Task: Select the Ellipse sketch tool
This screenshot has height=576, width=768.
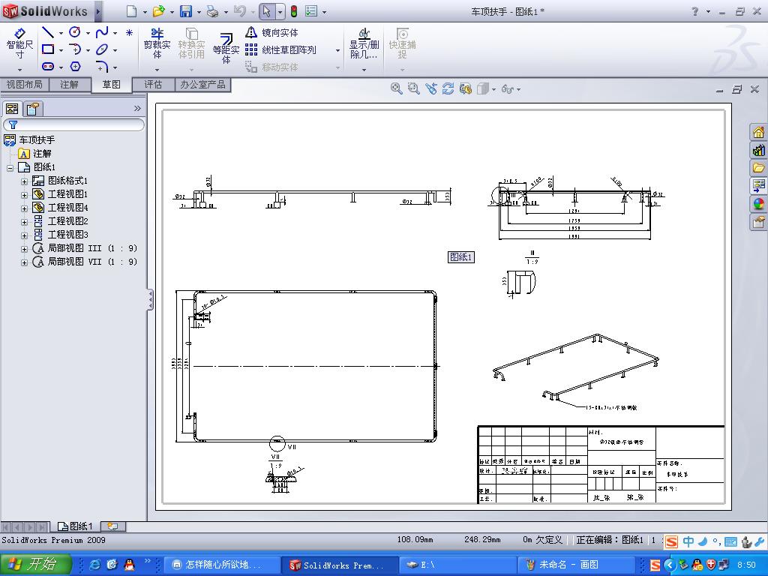Action: click(x=101, y=49)
